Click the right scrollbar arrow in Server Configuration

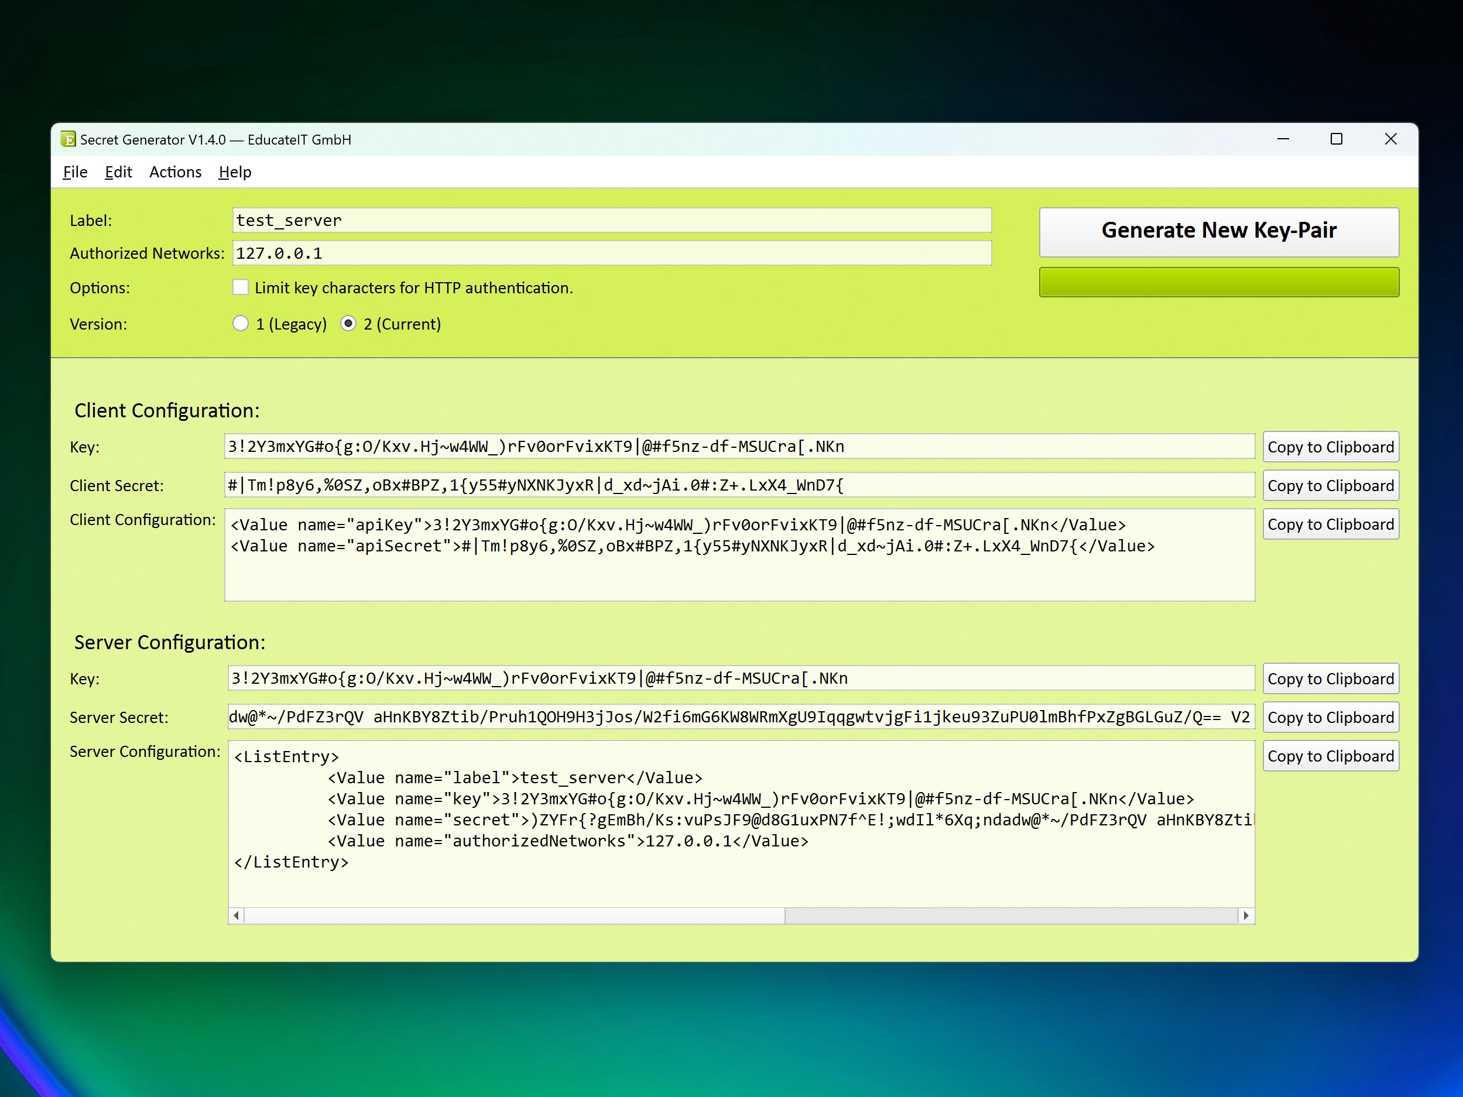pyautogui.click(x=1246, y=915)
